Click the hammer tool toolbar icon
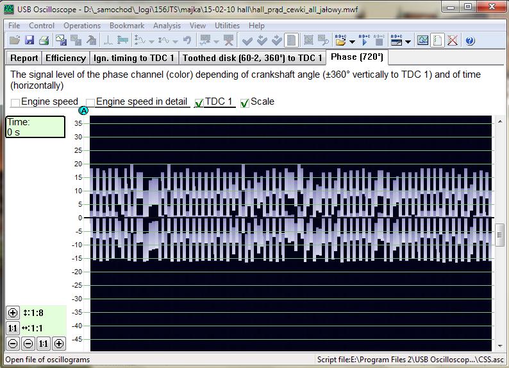 tap(92, 40)
